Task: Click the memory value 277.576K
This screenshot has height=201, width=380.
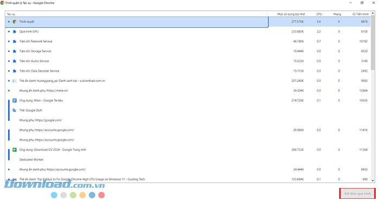Action: coord(297,22)
